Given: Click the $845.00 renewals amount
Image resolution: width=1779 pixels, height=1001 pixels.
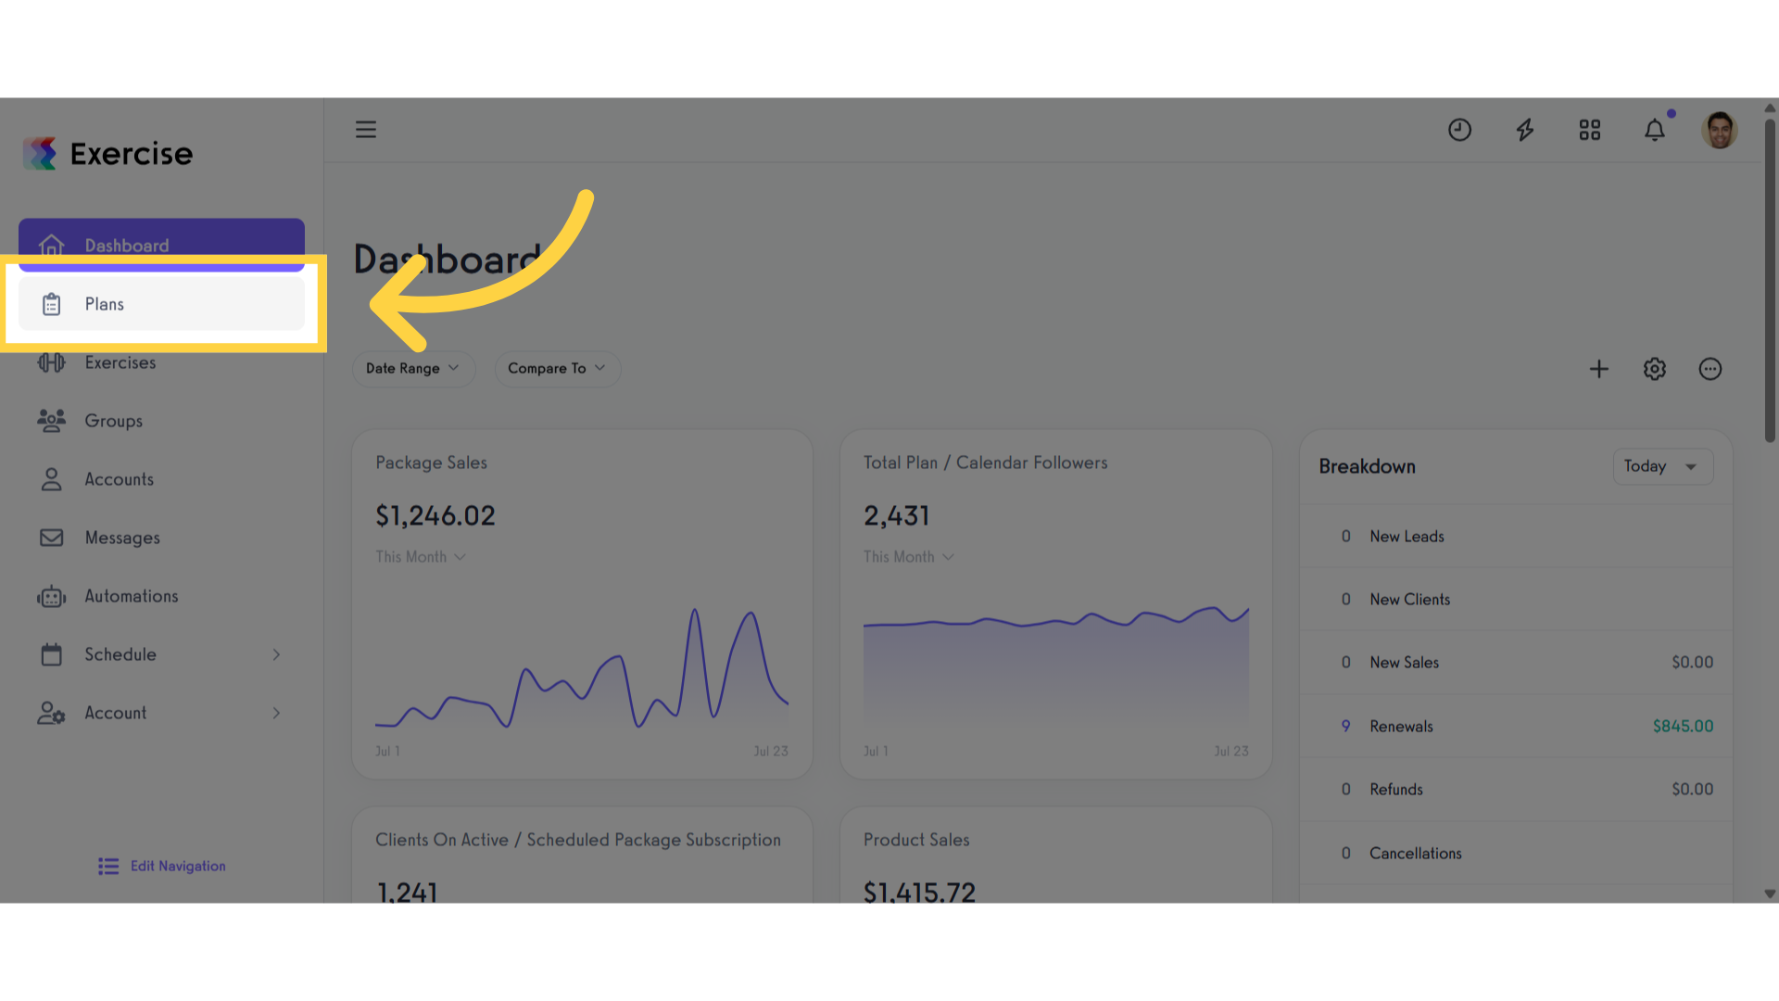Looking at the screenshot, I should coord(1683,727).
